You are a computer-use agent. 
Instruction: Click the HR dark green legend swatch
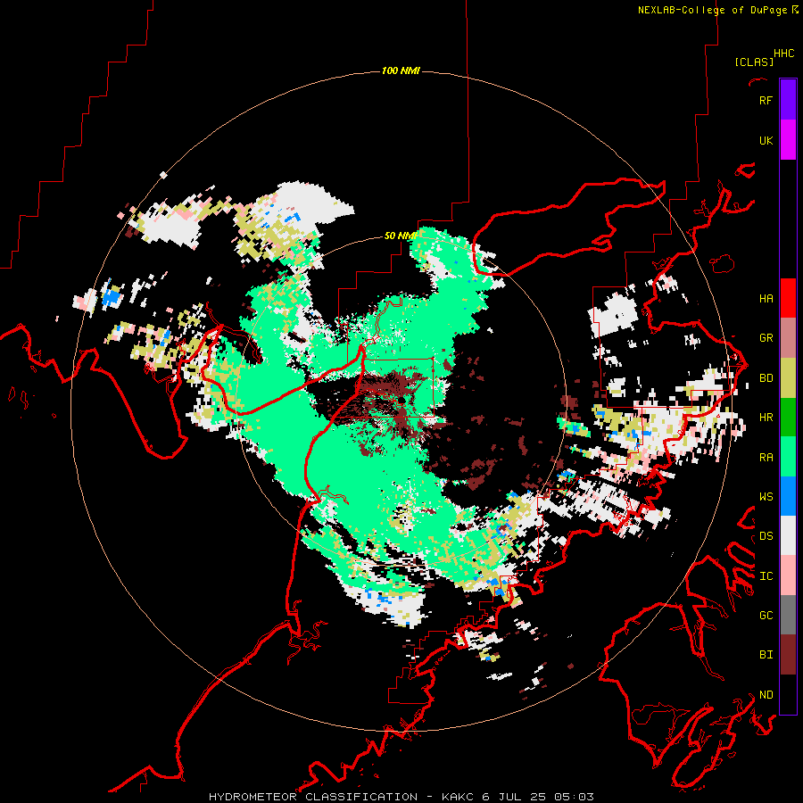(788, 418)
